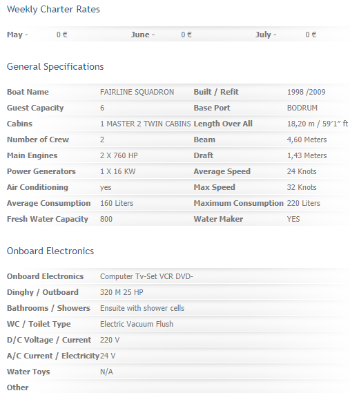
Task: Click the June charter rate value
Action: point(186,35)
